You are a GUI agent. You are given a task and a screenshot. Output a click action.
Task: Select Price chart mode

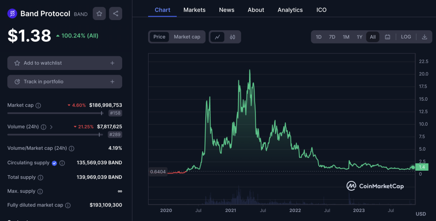[159, 37]
